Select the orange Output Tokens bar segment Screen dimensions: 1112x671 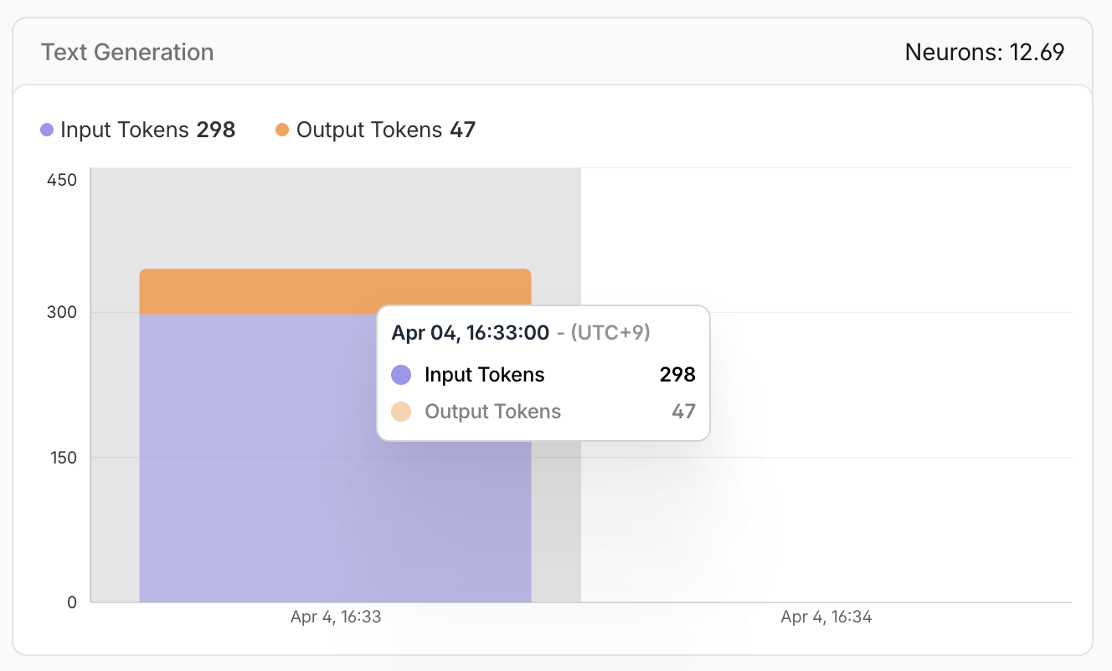tap(335, 290)
